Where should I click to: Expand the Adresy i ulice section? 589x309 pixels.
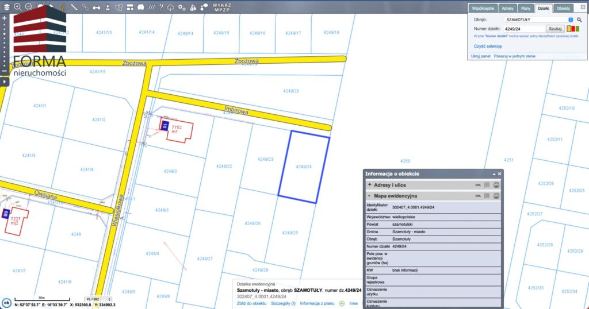[369, 185]
